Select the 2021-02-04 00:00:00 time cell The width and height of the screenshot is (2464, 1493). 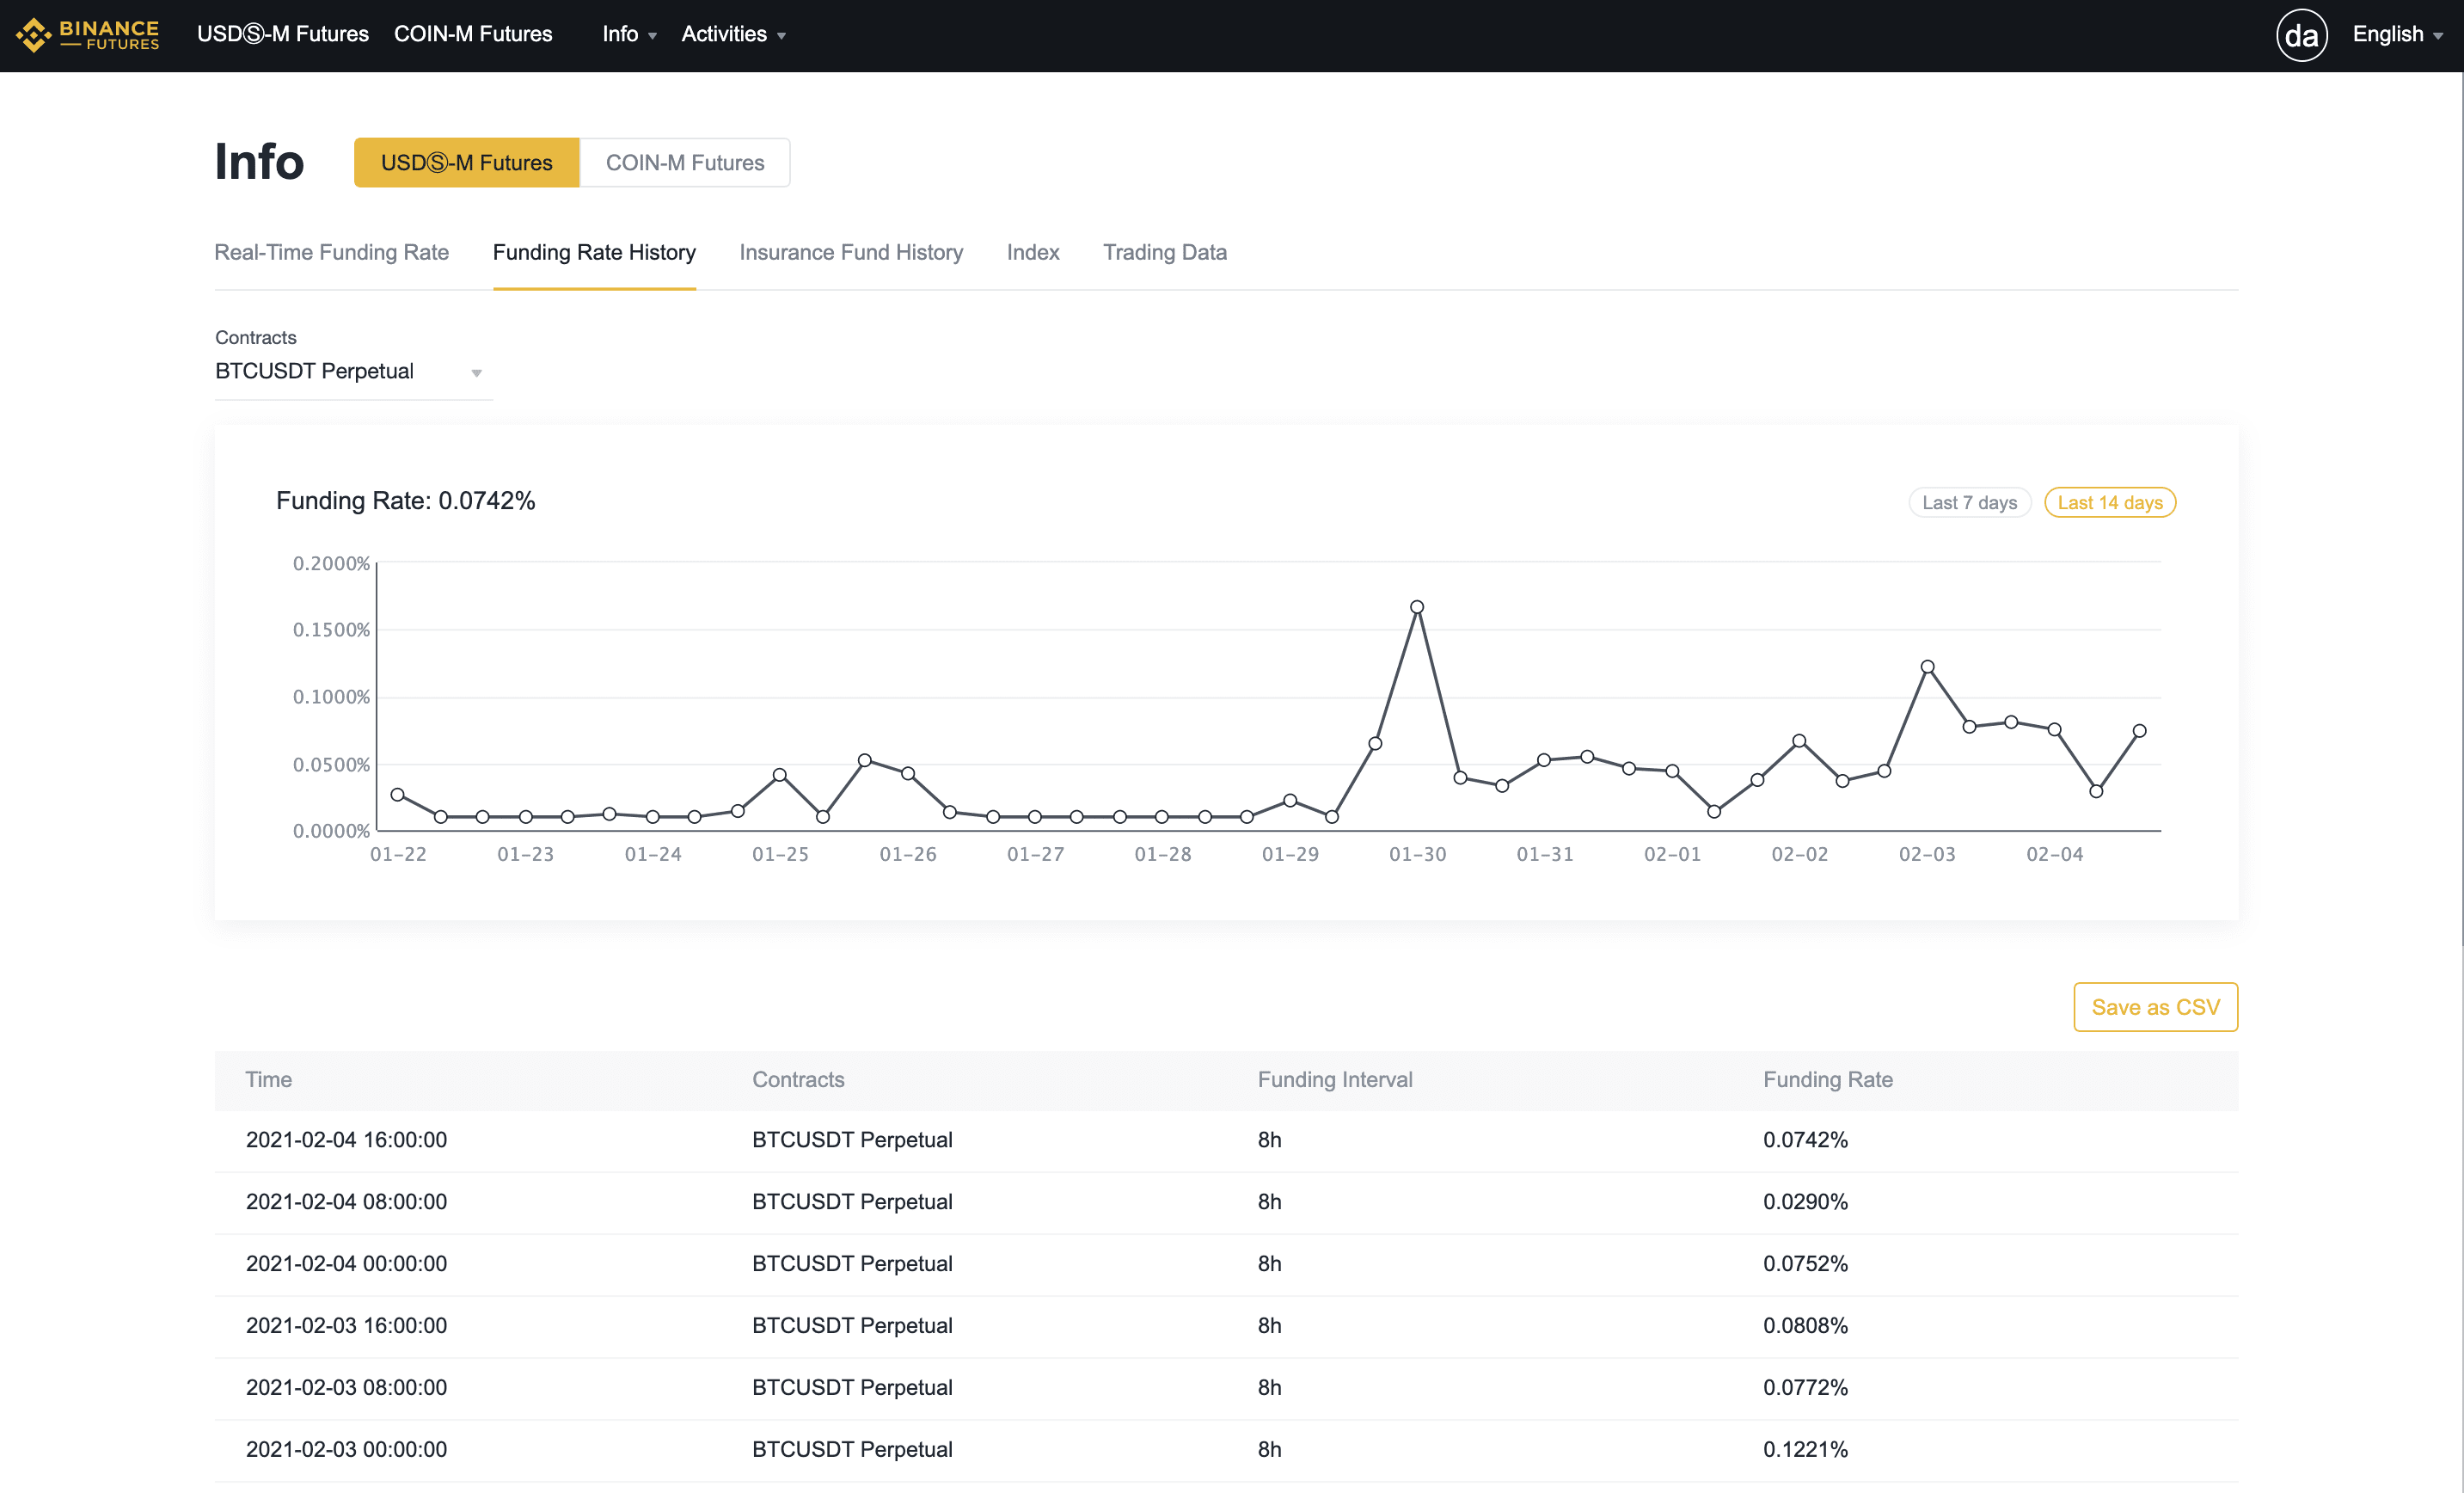346,1264
